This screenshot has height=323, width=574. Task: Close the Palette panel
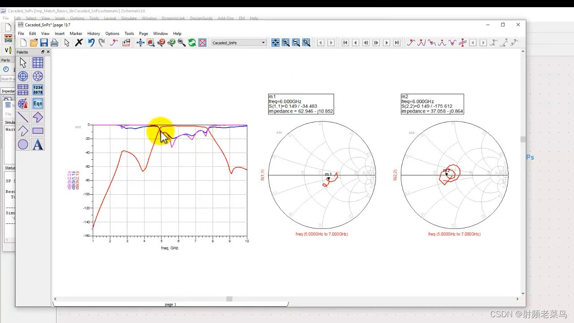48,52
